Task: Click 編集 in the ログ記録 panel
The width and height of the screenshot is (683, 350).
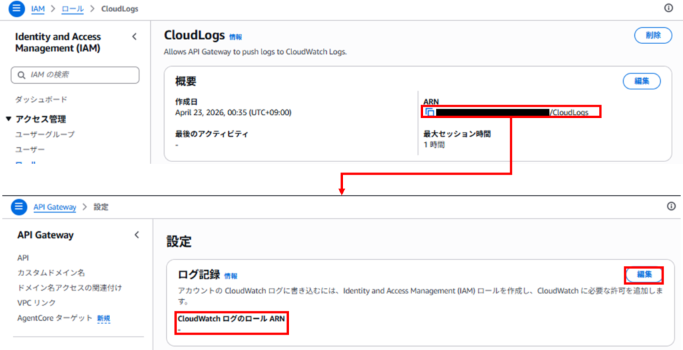Action: [644, 274]
